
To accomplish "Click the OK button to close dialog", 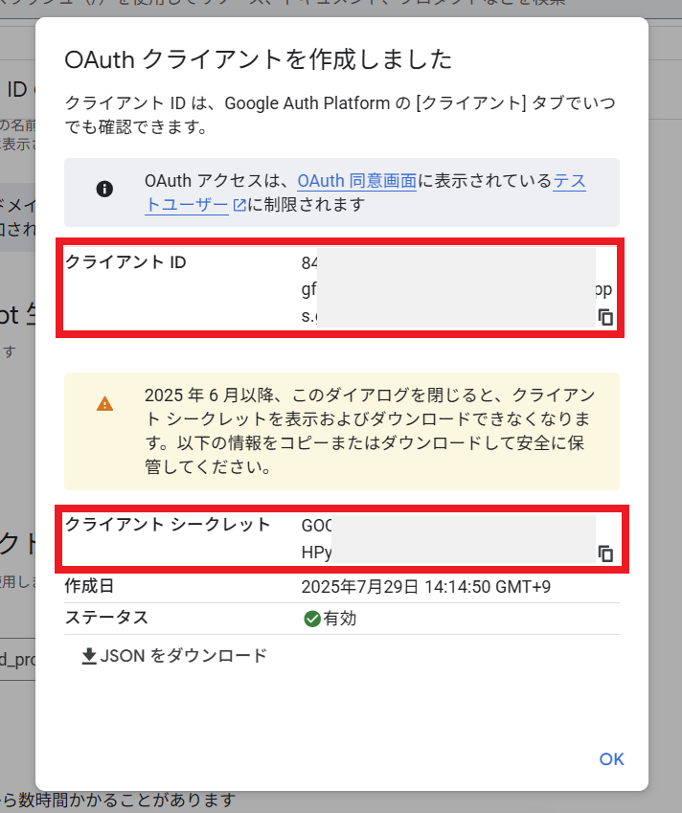I will coord(611,759).
